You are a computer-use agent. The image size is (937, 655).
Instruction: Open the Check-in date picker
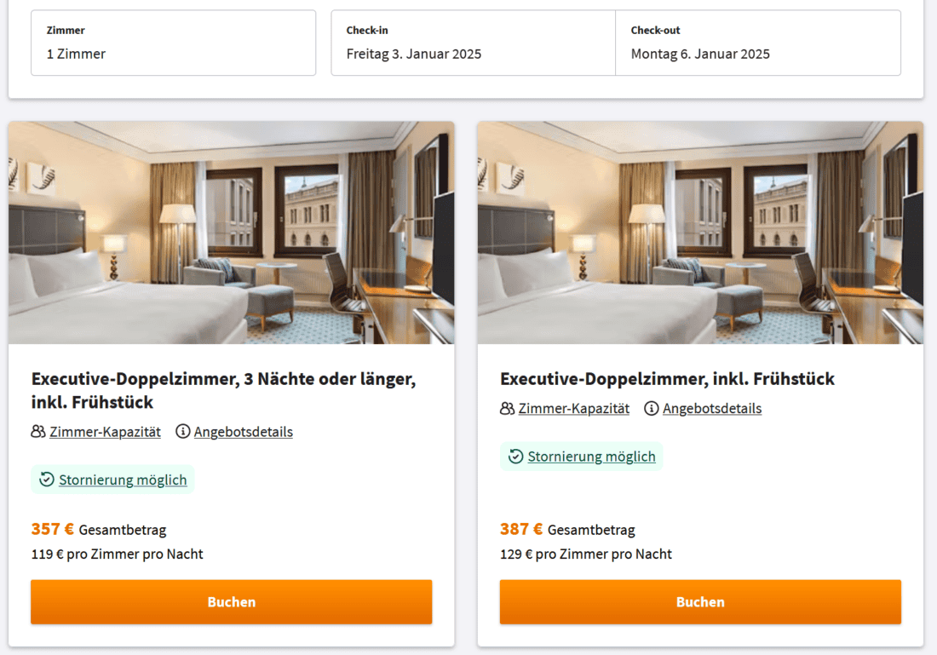pyautogui.click(x=473, y=43)
